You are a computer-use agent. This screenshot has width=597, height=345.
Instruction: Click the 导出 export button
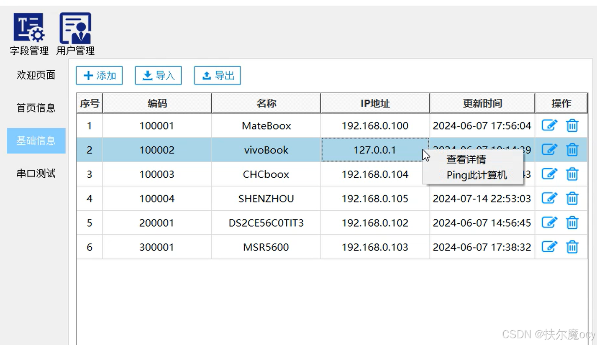[217, 76]
